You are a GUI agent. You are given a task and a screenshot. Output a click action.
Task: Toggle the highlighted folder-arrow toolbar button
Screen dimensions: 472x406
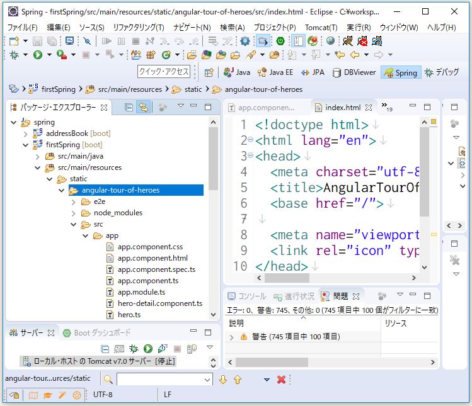point(263,41)
